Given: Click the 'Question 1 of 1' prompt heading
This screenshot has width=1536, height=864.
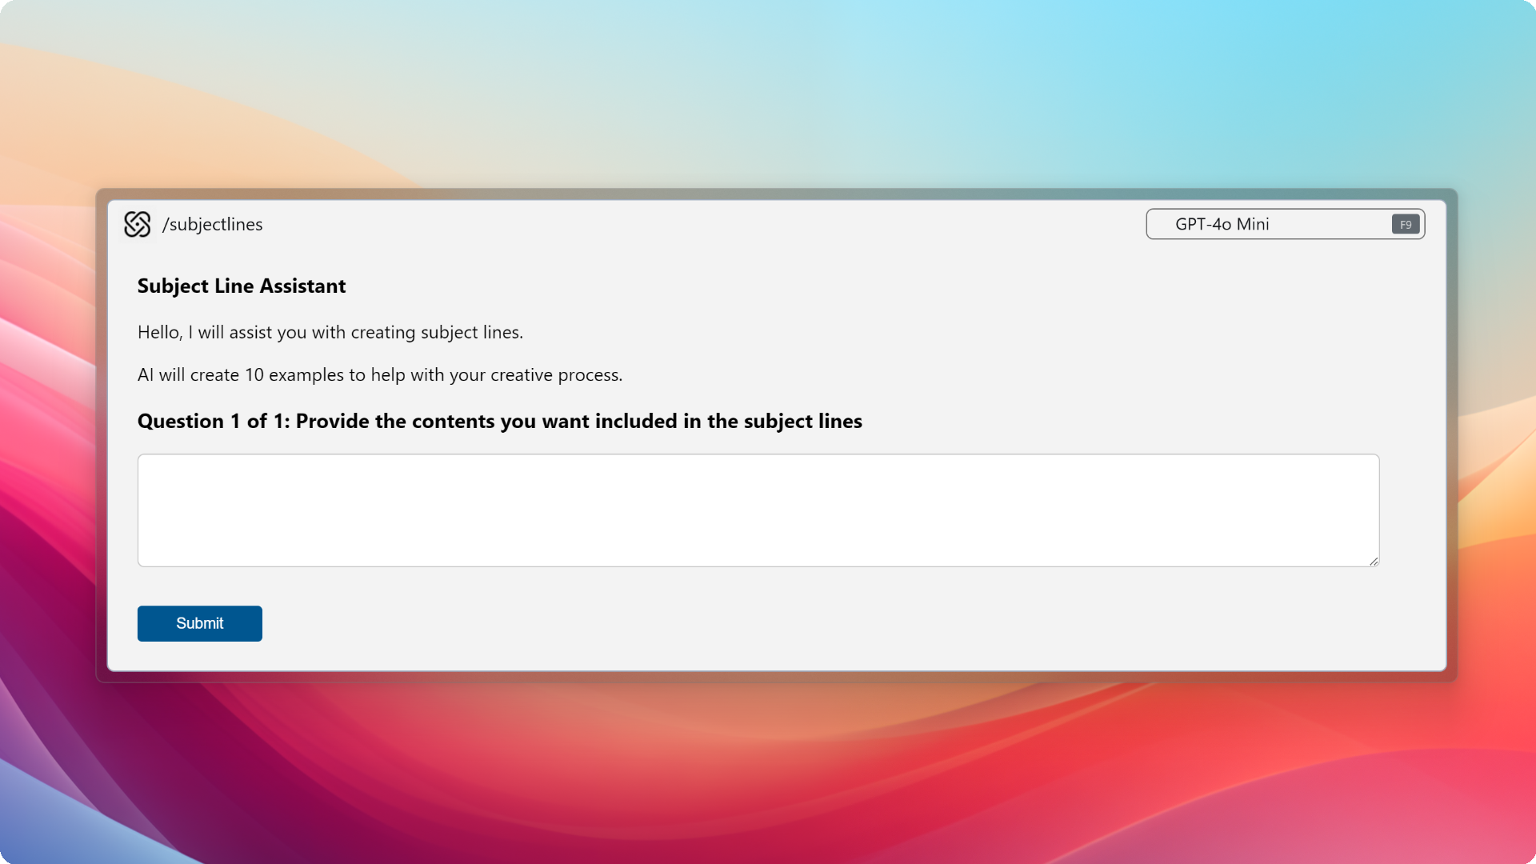Looking at the screenshot, I should point(500,422).
